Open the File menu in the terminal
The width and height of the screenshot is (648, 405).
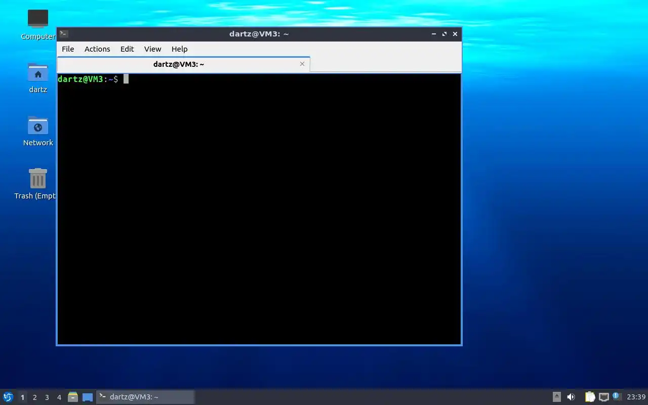pos(68,49)
